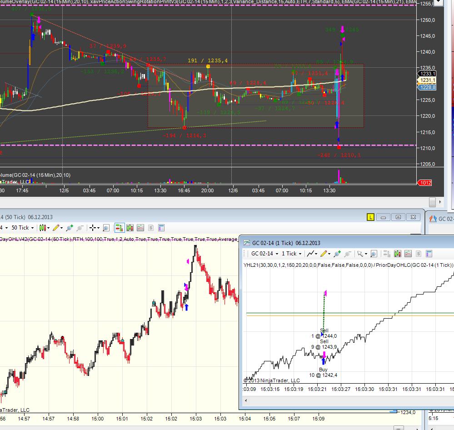The height and width of the screenshot is (430, 454).
Task: Click the 1 Tick window chart title icon
Action: pos(247,243)
